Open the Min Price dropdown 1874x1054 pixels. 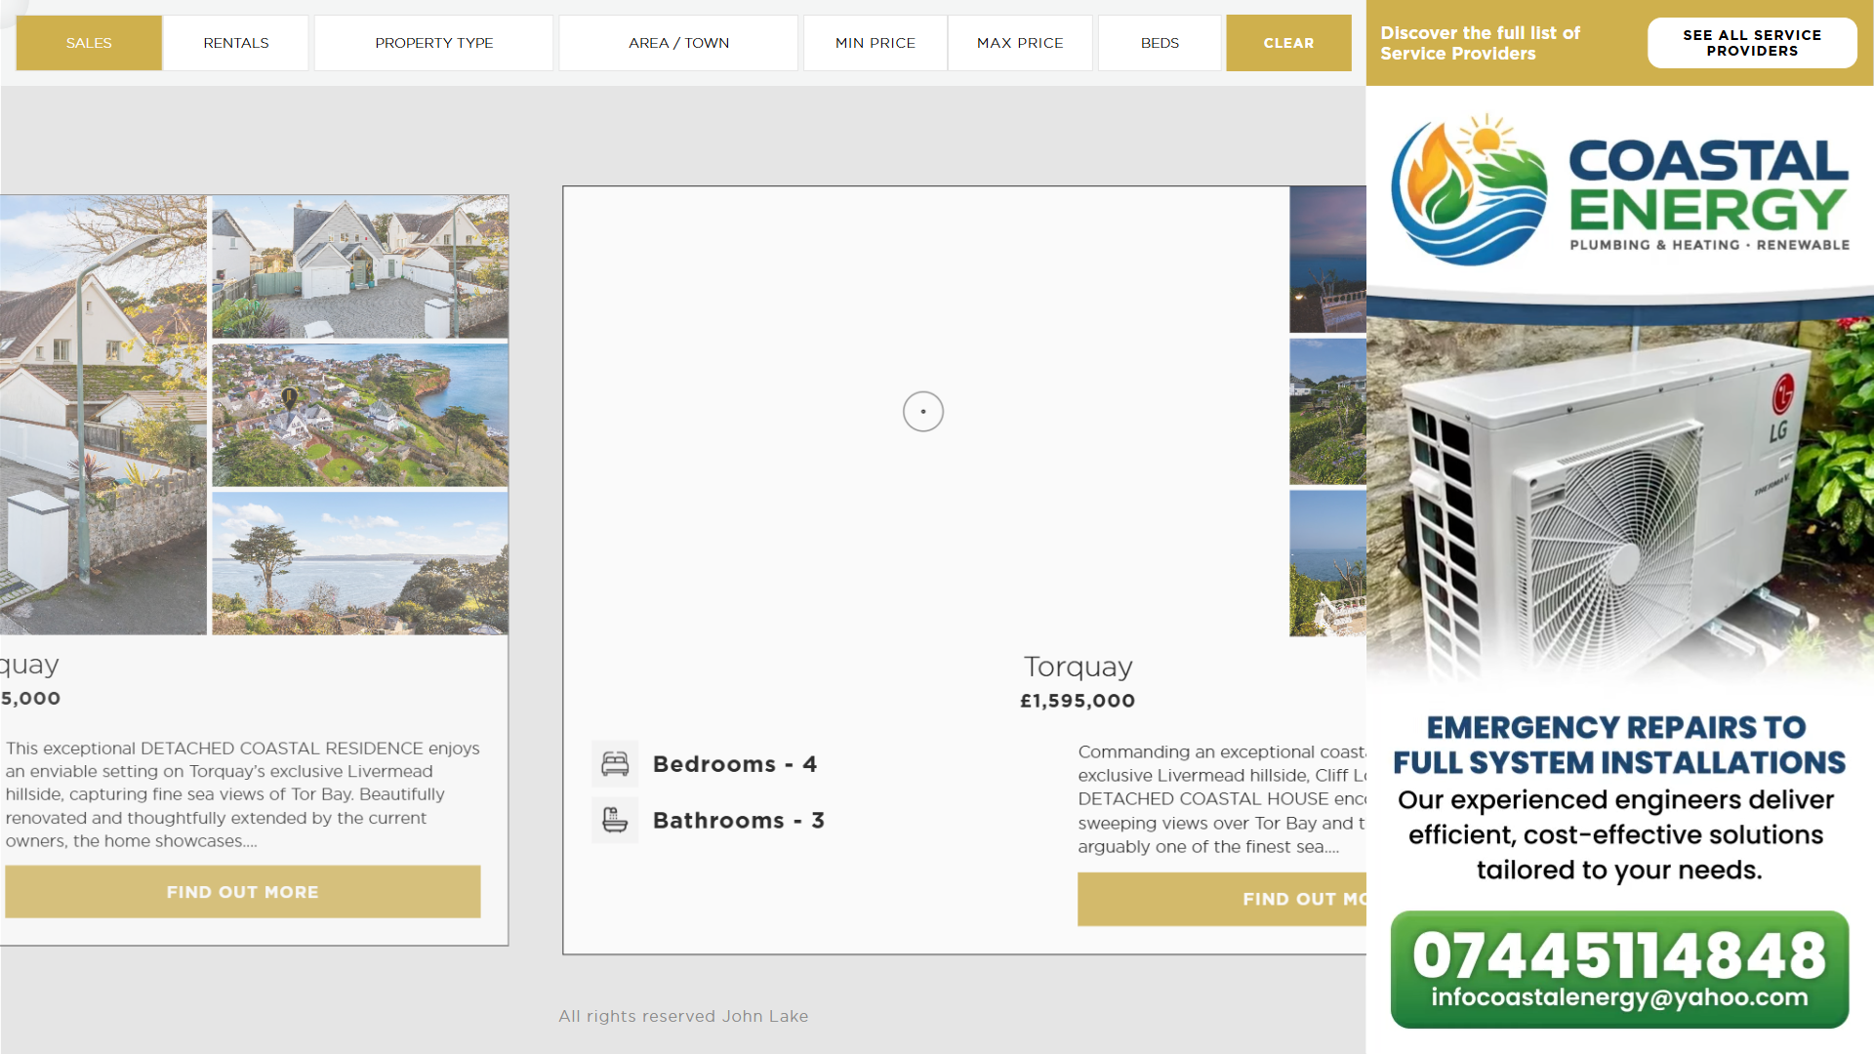875,43
